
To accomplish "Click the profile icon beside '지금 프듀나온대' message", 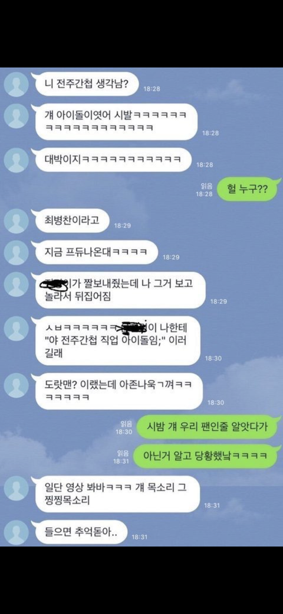I will [16, 253].
